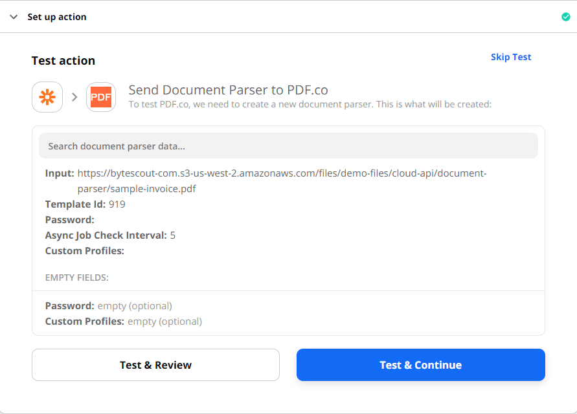Viewport: 577px width, 414px height.
Task: Select the Zapier asterisk app icon
Action: point(47,96)
